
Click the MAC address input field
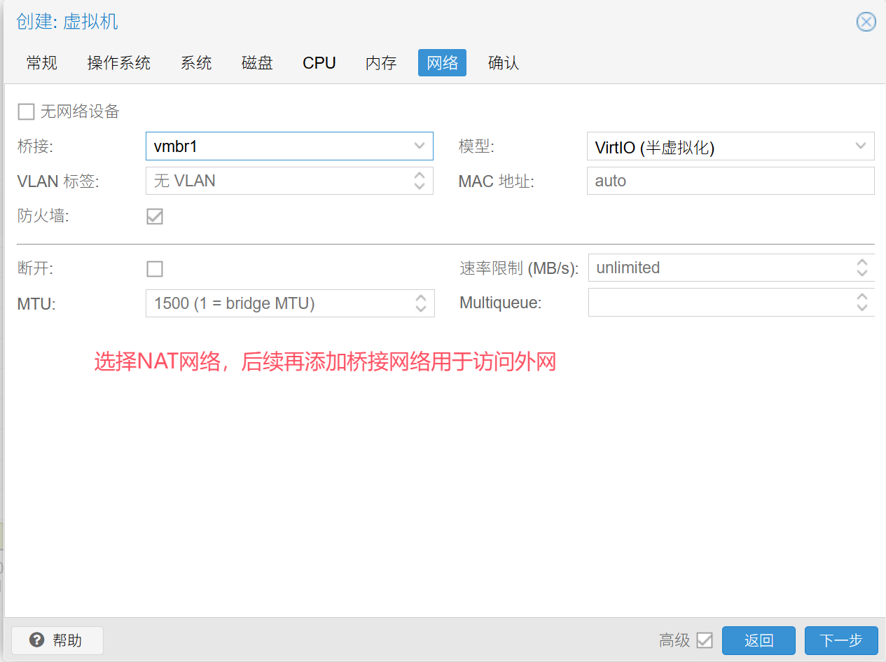[x=730, y=181]
